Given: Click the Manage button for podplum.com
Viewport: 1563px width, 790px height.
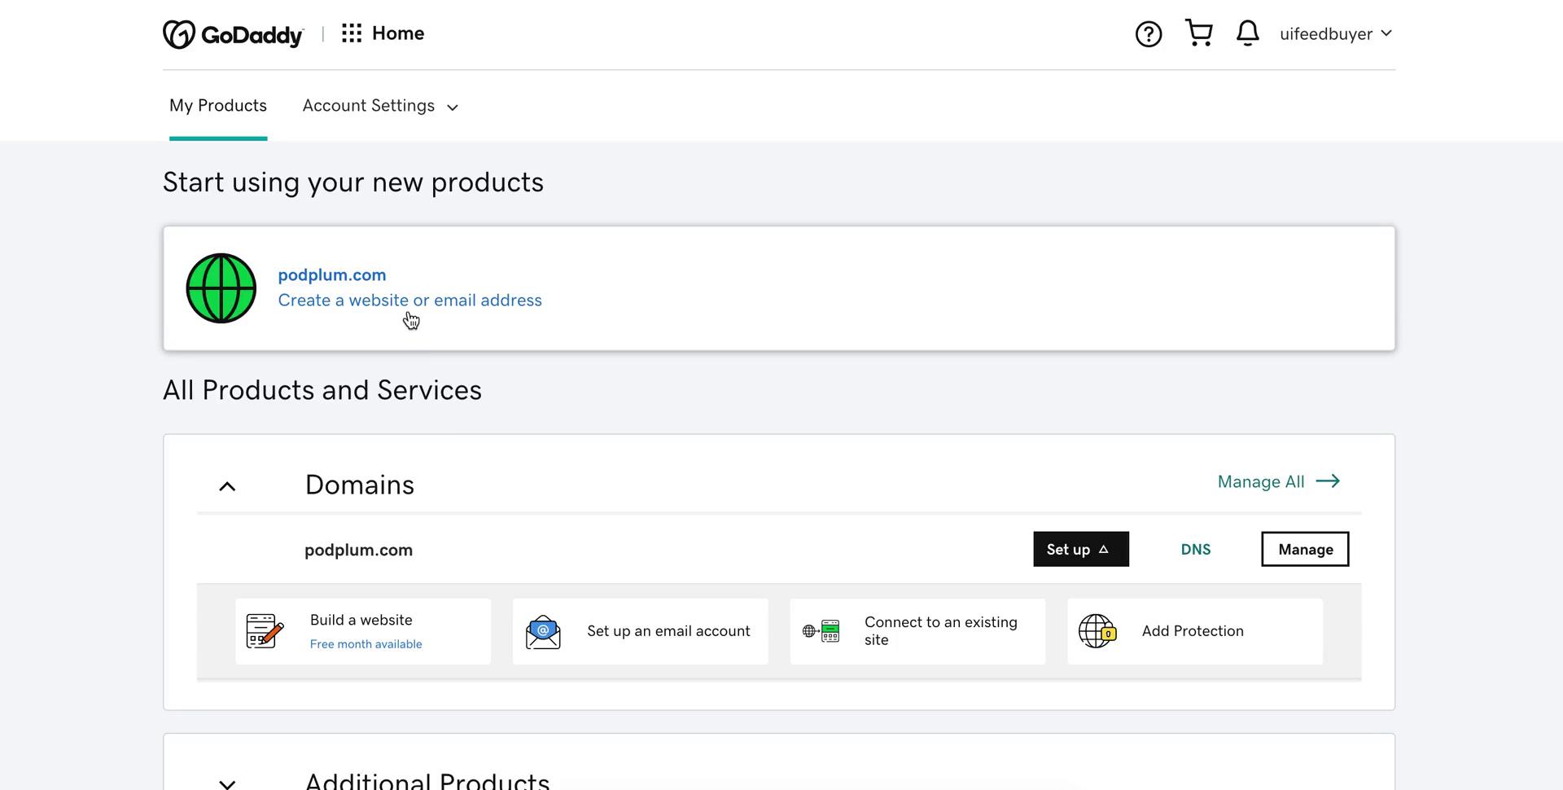Looking at the screenshot, I should tap(1305, 550).
